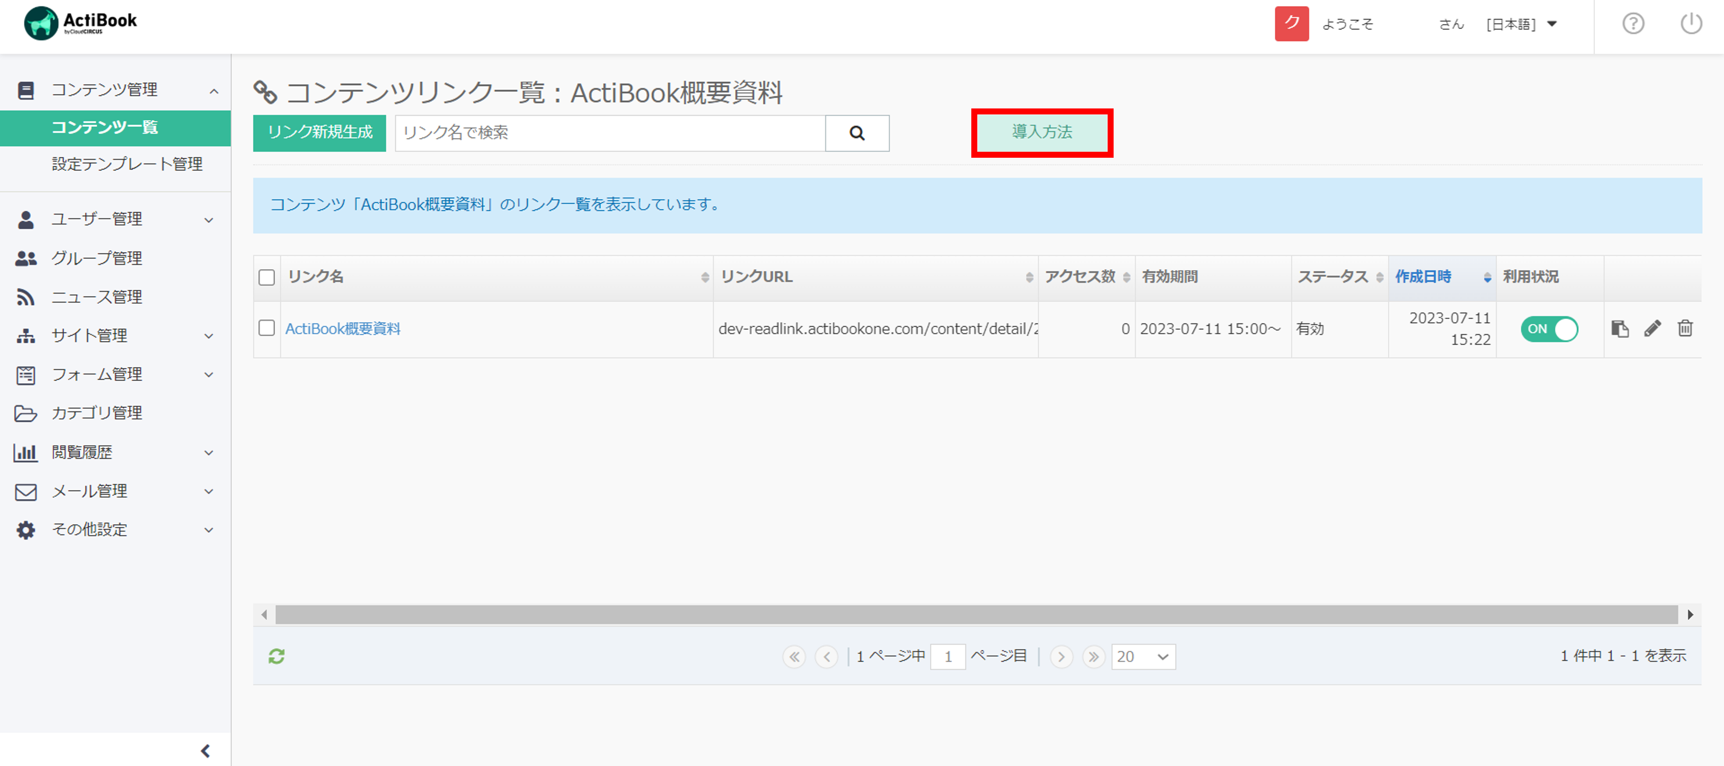1724x766 pixels.
Task: Click the horizontal scrollbar thumb
Action: 976,615
